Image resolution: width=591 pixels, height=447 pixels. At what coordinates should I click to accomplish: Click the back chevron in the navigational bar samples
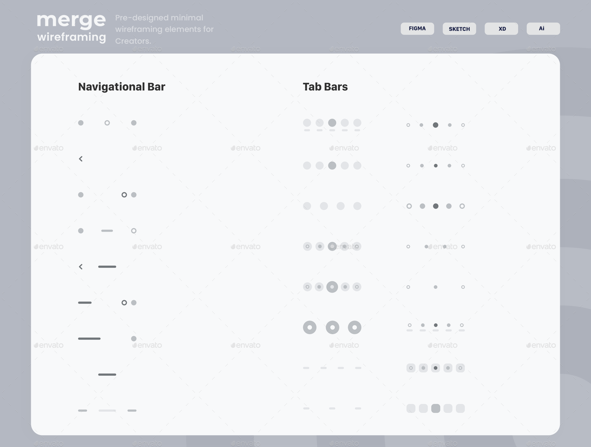[x=81, y=159]
